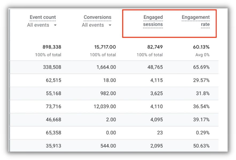Click engagement rate cell 31.8%
This screenshot has width=236, height=160.
203,93
